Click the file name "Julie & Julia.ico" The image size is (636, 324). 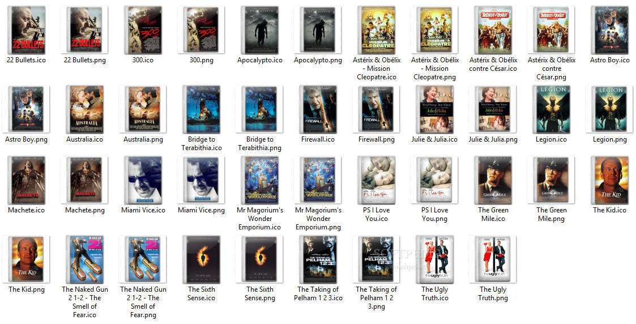(x=435, y=139)
